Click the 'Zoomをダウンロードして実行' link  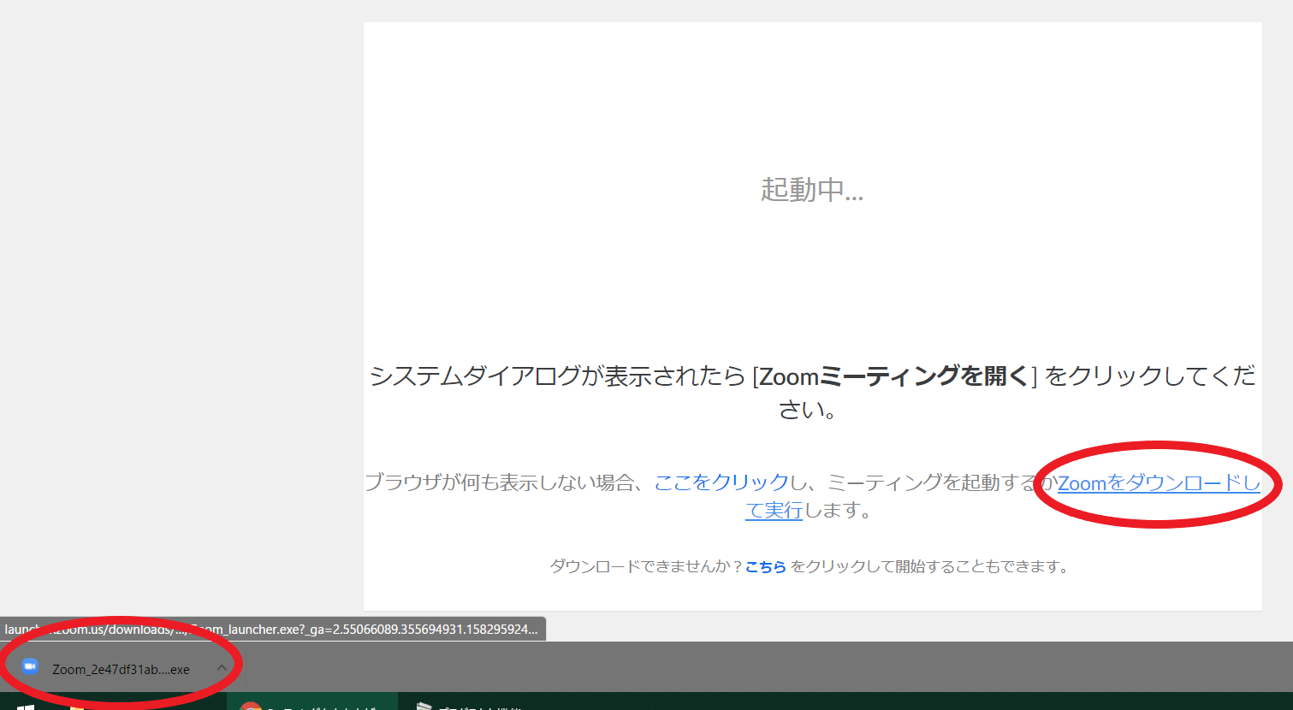[x=1159, y=483]
